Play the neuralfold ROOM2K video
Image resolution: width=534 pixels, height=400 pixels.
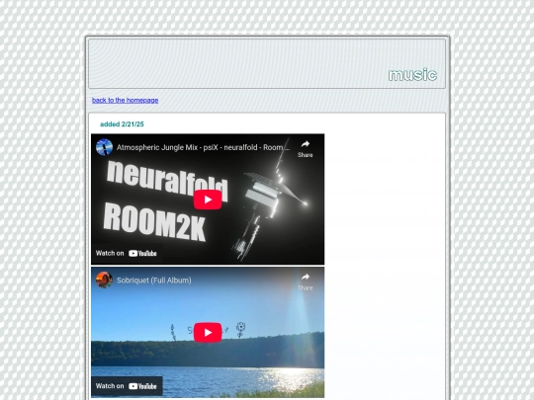point(208,200)
